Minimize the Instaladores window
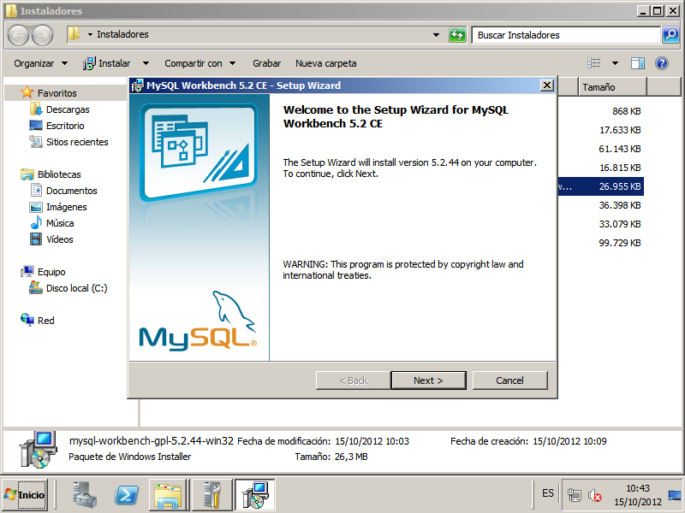 coord(643,11)
